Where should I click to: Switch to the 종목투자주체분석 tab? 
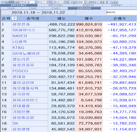pos(56,5)
